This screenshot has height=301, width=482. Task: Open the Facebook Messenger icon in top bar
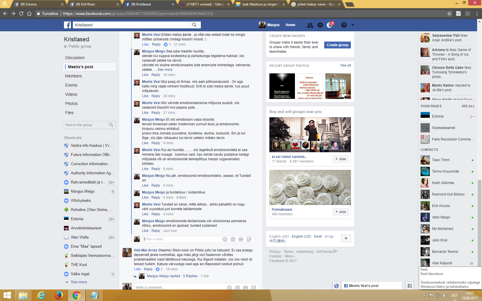pyautogui.click(x=320, y=25)
